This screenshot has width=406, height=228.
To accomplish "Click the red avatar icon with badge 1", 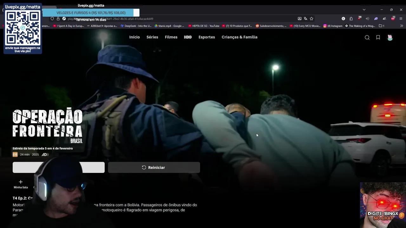I will [393, 18].
